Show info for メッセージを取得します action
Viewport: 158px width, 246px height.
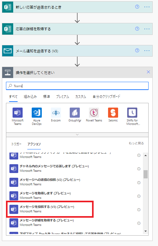tap(139, 196)
